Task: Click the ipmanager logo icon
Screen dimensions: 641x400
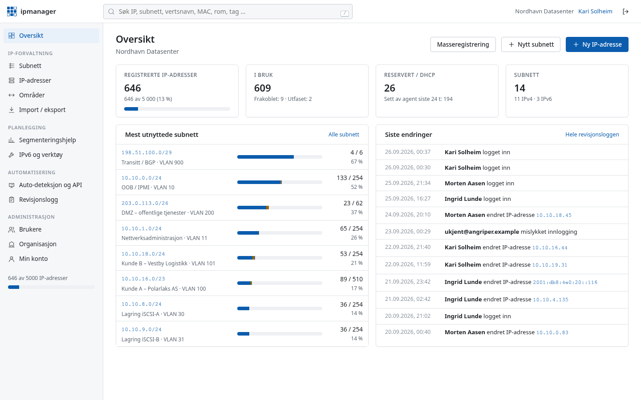Action: [x=12, y=12]
